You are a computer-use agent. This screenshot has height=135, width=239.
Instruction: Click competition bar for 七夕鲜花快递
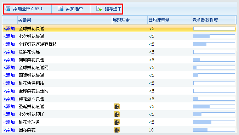pyautogui.click(x=214, y=36)
